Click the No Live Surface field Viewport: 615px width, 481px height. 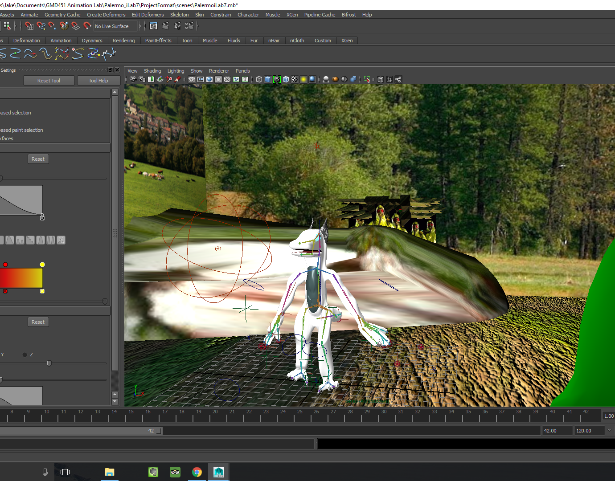pos(115,26)
